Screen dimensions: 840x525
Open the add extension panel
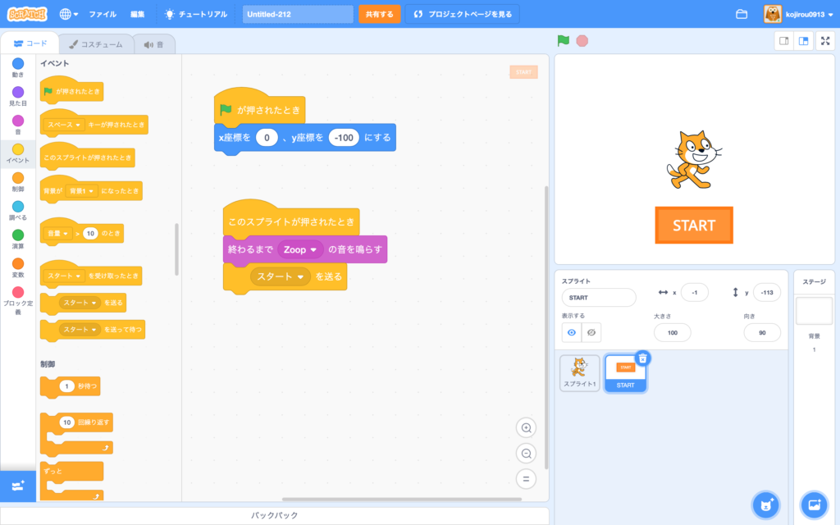coord(16,486)
